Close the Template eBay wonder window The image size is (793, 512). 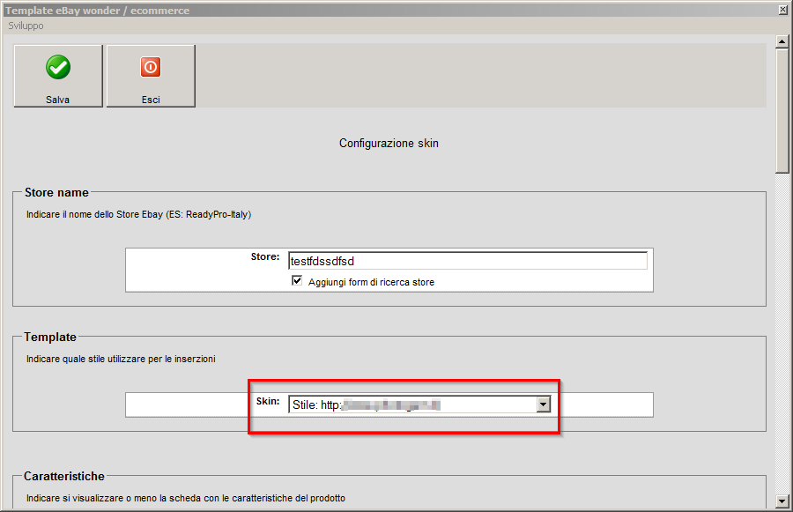click(x=783, y=10)
